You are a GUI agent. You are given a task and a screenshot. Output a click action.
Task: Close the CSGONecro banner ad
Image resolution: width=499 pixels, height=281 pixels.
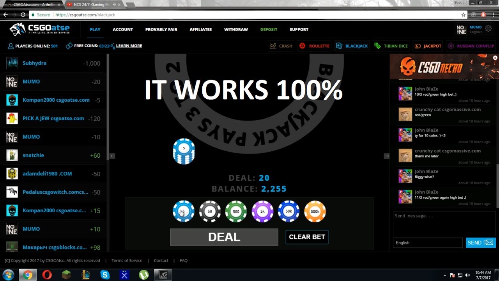click(x=495, y=58)
